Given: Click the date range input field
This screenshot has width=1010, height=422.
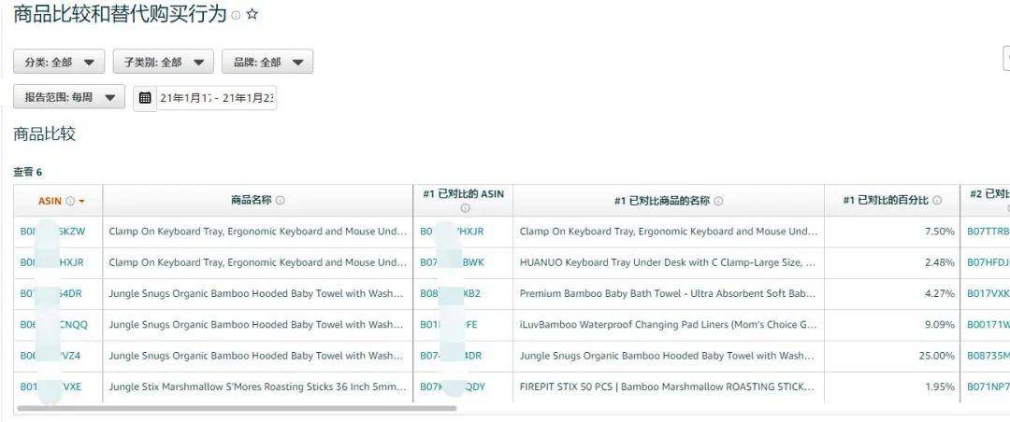Looking at the screenshot, I should pyautogui.click(x=216, y=98).
